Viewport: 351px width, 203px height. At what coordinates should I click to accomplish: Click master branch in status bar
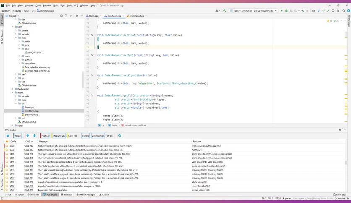[x=340, y=198]
